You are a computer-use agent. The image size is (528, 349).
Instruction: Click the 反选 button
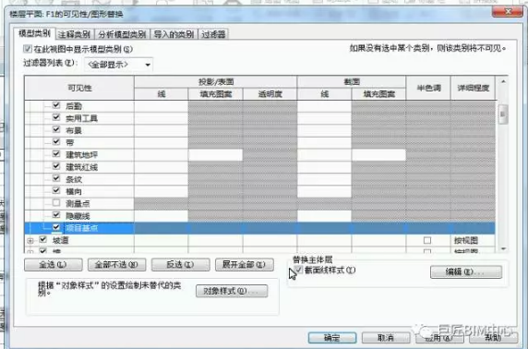181,264
